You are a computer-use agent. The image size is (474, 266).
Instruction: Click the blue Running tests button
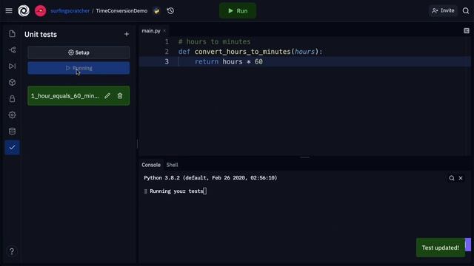pyautogui.click(x=79, y=68)
